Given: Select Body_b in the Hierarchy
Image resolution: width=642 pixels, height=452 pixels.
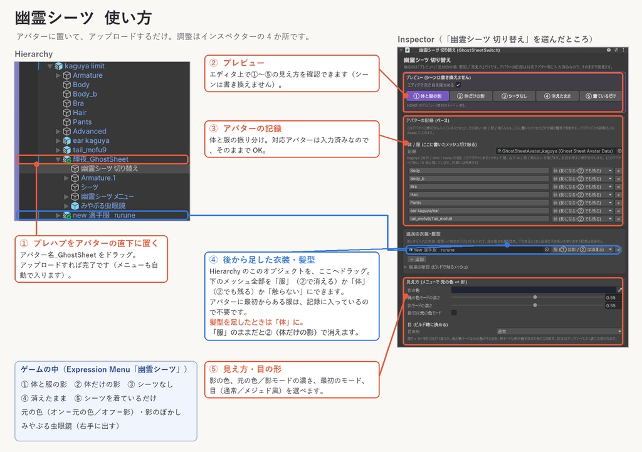Looking at the screenshot, I should 85,94.
